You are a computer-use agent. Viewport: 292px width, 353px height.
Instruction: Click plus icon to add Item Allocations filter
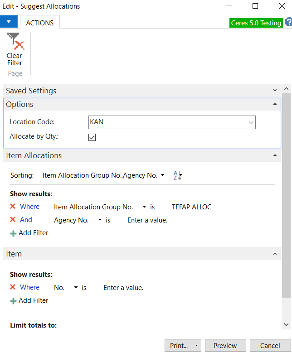pos(13,233)
